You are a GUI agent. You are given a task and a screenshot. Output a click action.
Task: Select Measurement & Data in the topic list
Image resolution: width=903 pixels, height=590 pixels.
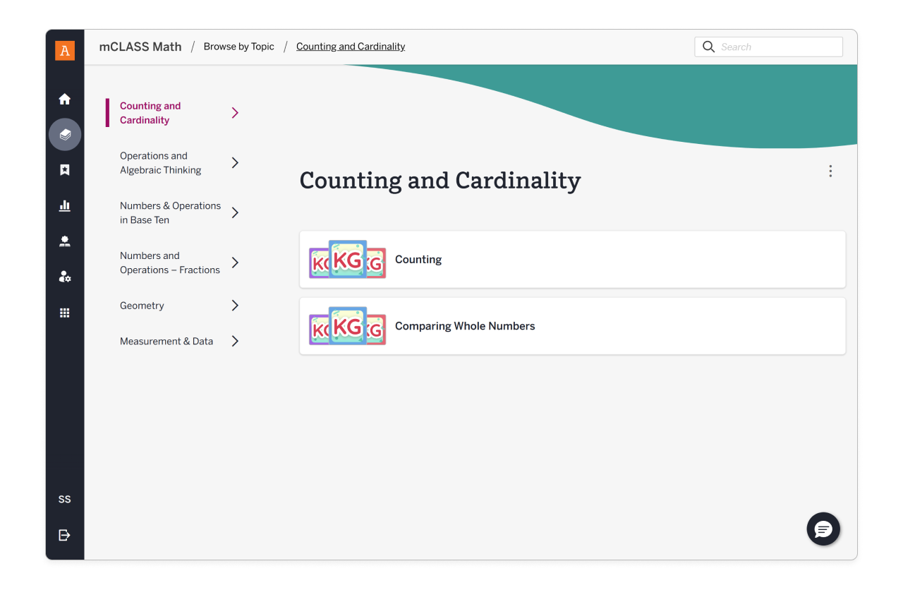click(166, 341)
